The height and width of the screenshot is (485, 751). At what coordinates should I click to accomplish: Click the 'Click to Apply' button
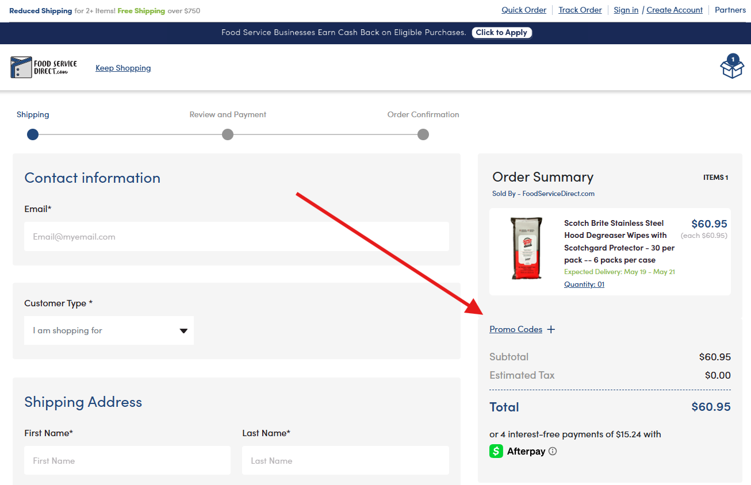501,32
